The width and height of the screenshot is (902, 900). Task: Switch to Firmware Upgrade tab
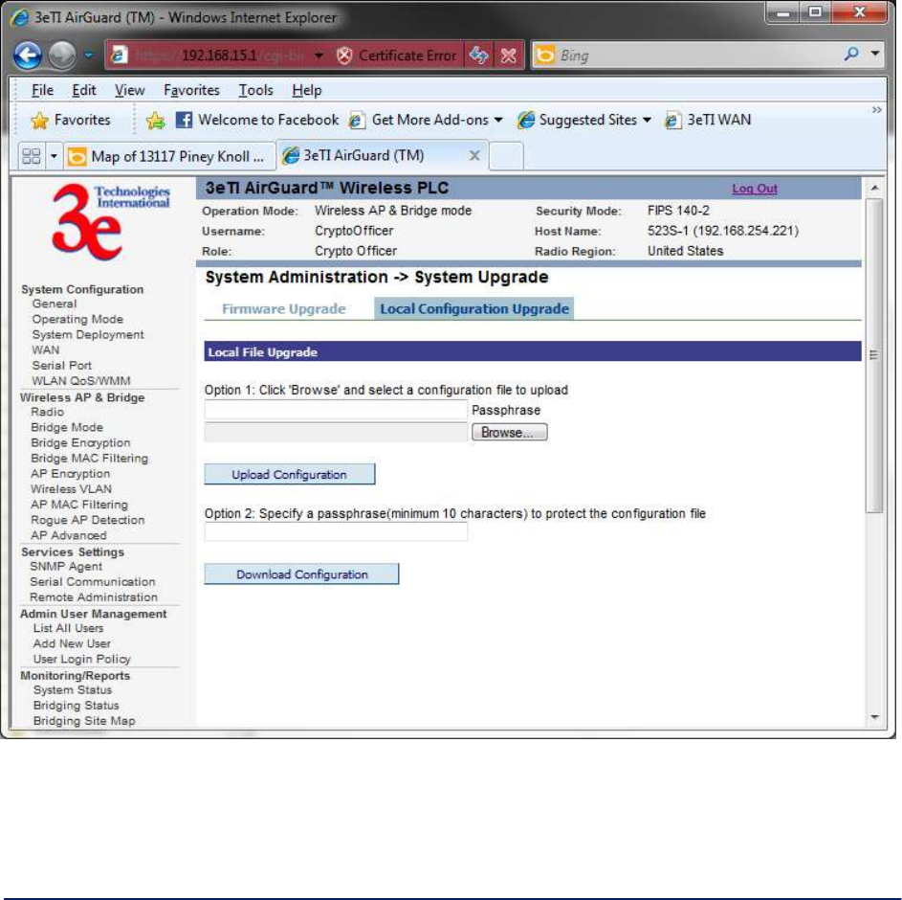click(283, 309)
